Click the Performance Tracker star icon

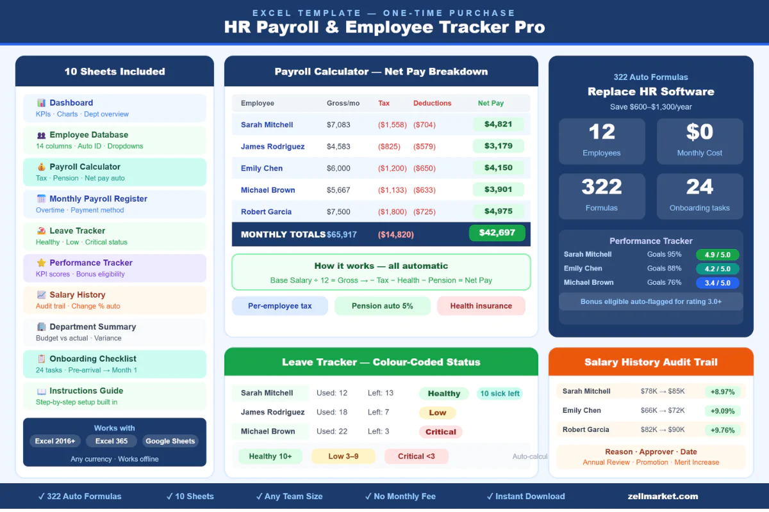click(42, 262)
